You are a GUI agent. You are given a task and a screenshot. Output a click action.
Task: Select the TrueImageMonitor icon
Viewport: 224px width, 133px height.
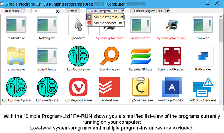(171, 87)
